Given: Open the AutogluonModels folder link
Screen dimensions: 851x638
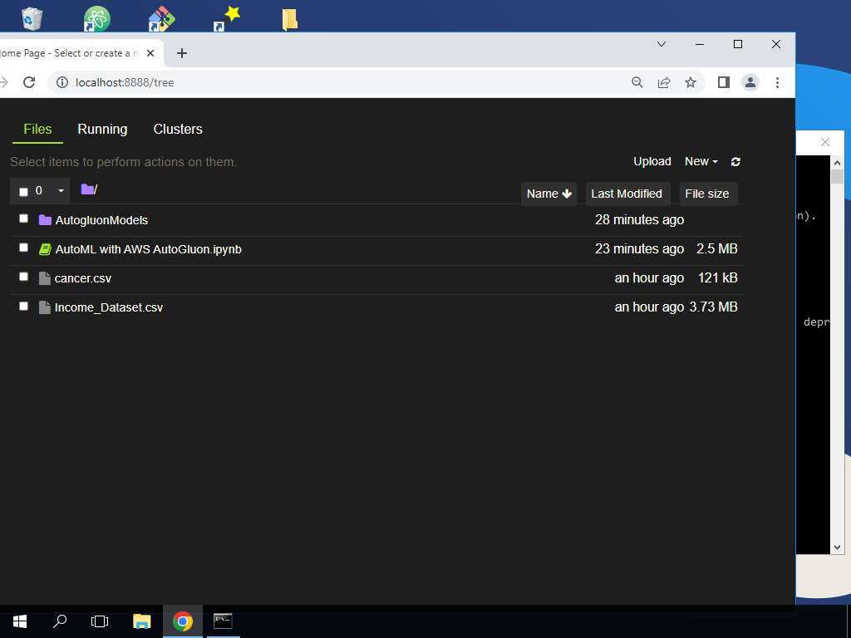Looking at the screenshot, I should coord(101,220).
